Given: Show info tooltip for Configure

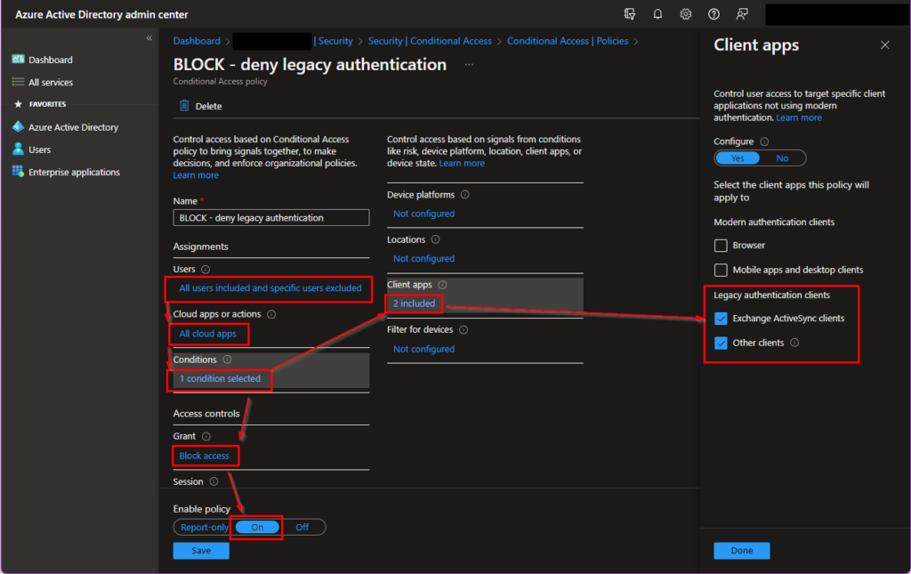Looking at the screenshot, I should [764, 141].
